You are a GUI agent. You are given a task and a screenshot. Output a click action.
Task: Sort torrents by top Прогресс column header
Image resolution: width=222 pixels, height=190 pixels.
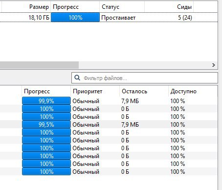coord(66,7)
